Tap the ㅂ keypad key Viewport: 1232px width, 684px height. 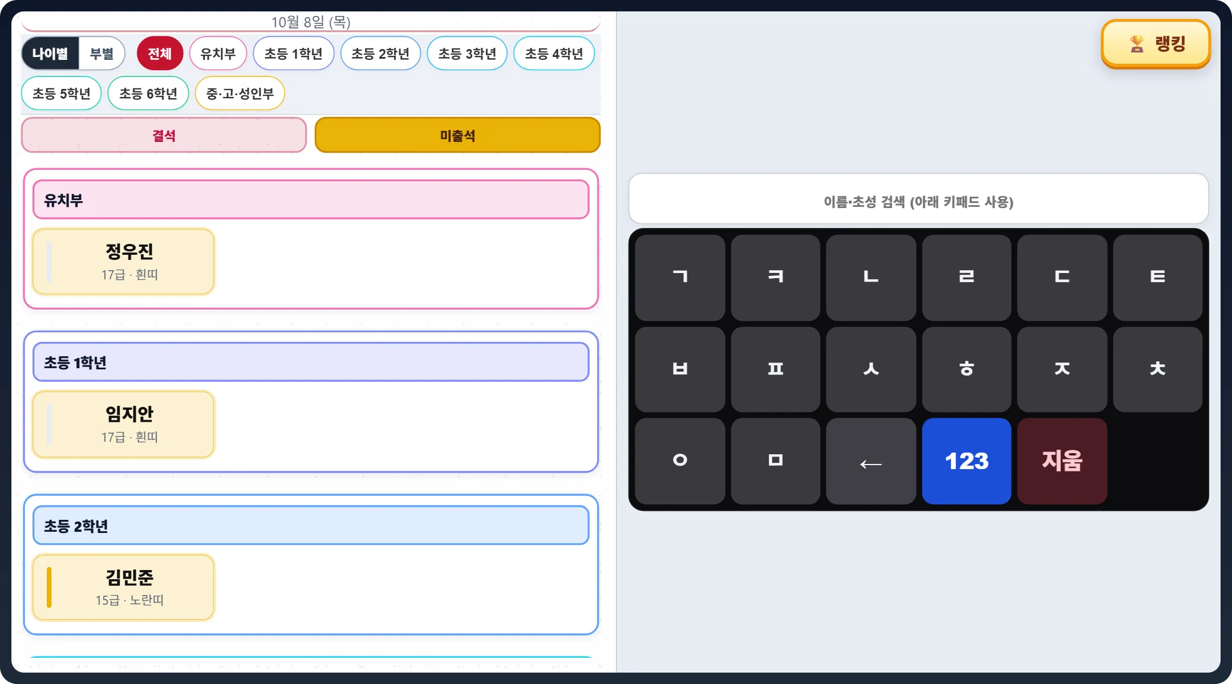[680, 369]
